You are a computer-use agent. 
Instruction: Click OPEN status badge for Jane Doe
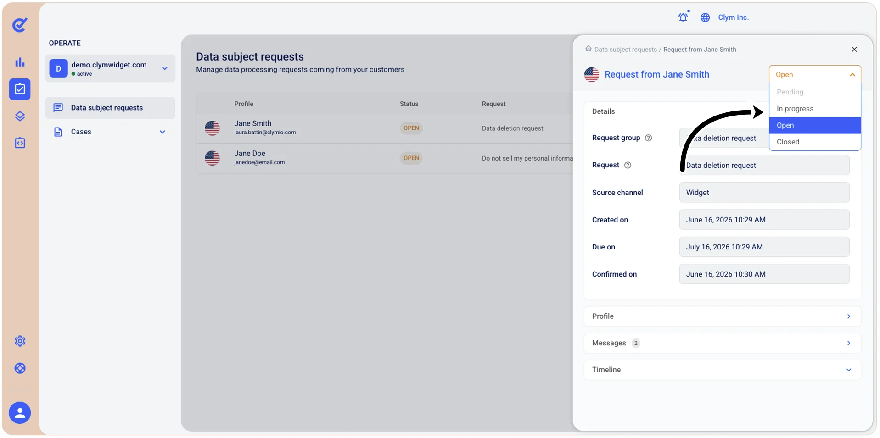[411, 158]
